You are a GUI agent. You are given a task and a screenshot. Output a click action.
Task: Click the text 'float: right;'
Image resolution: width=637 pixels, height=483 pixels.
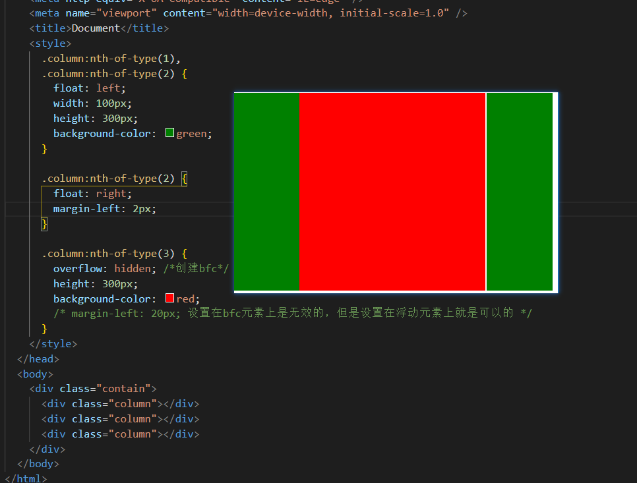pos(92,194)
